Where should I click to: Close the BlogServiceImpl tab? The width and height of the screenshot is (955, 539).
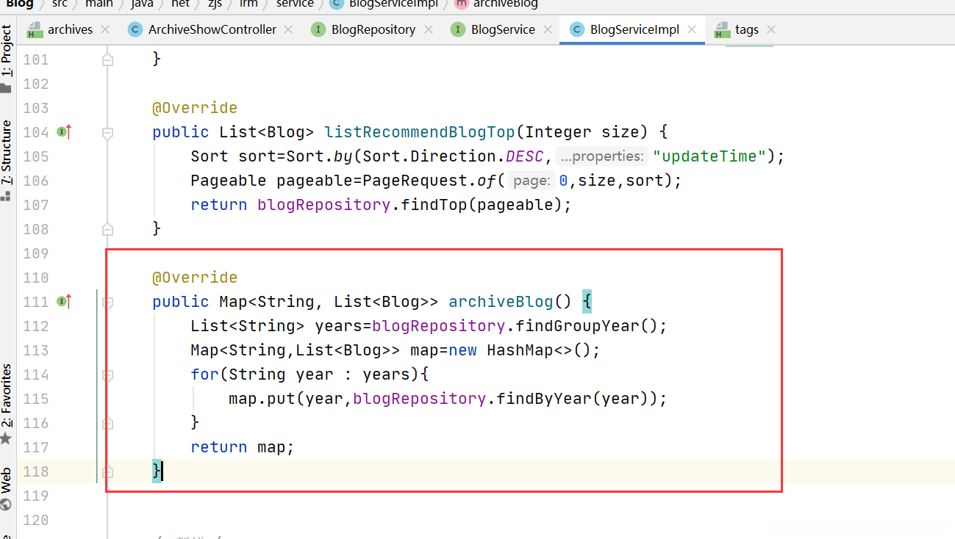pyautogui.click(x=692, y=30)
